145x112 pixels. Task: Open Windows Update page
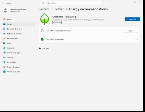click(18, 72)
